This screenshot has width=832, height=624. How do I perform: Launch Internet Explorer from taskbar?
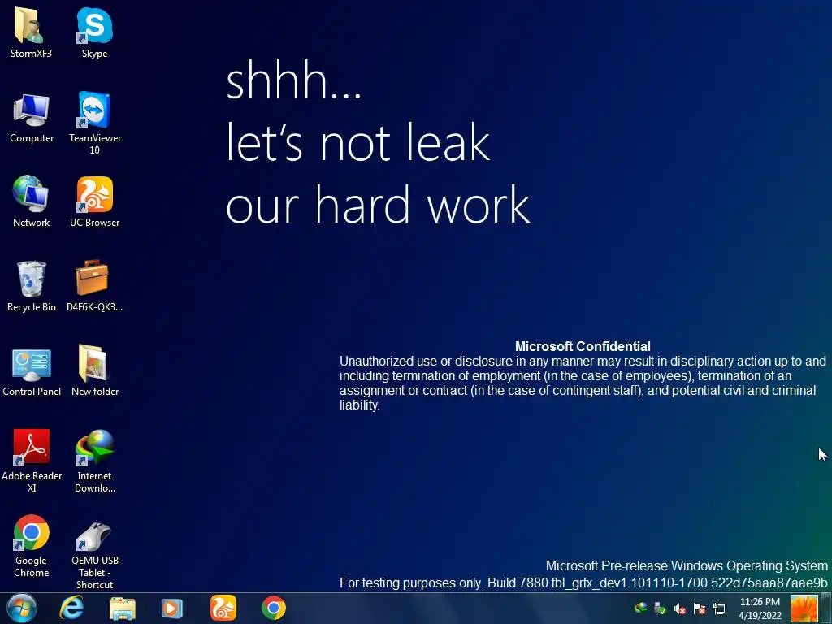pyautogui.click(x=71, y=608)
